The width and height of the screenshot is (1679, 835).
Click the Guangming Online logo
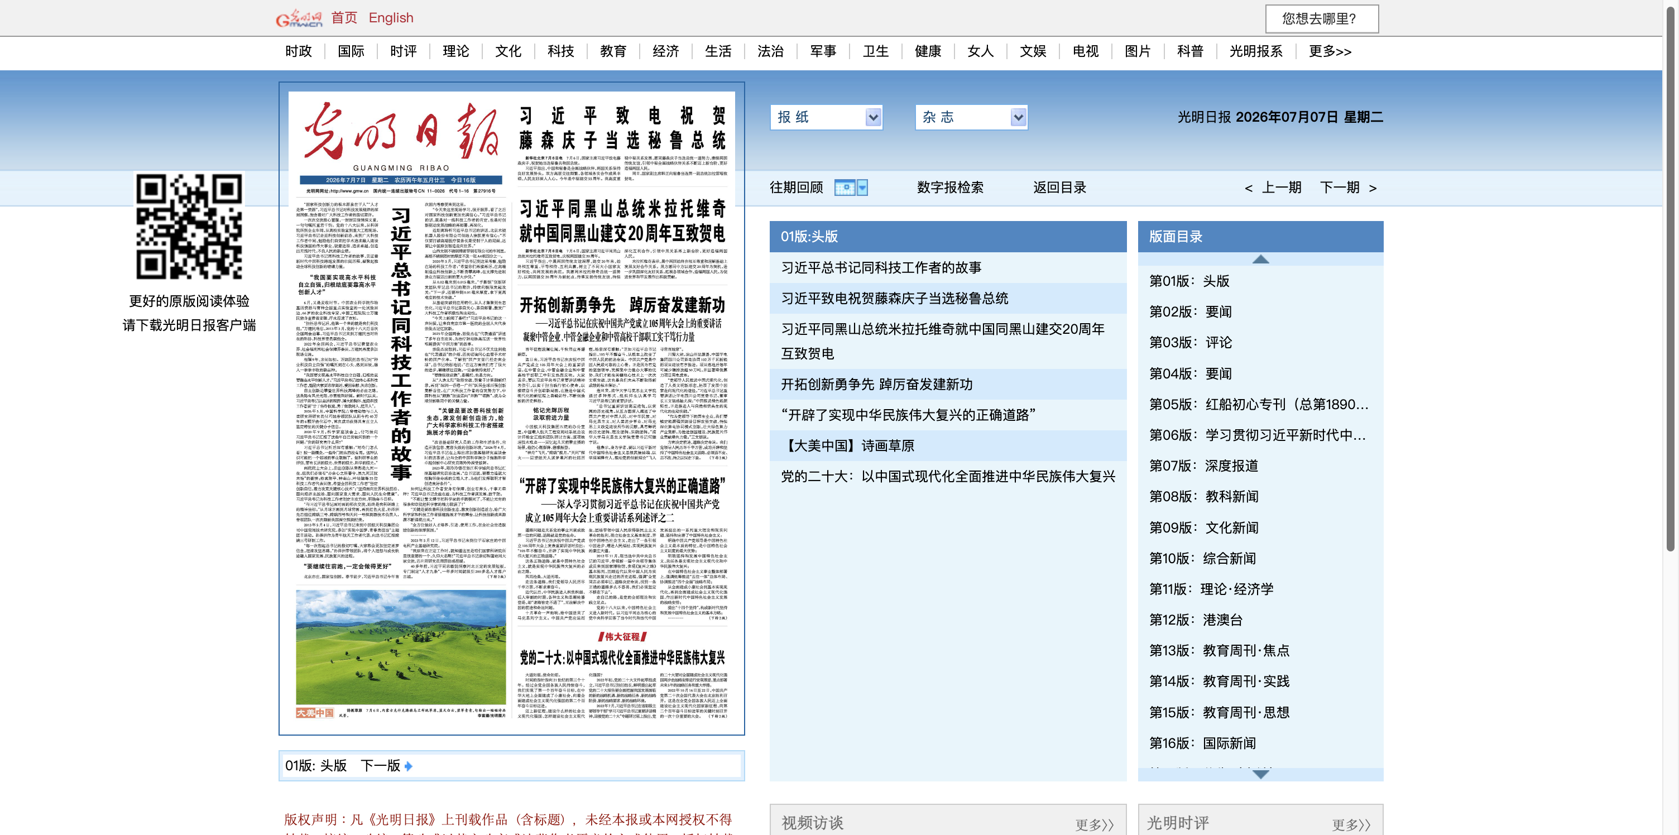coord(299,18)
